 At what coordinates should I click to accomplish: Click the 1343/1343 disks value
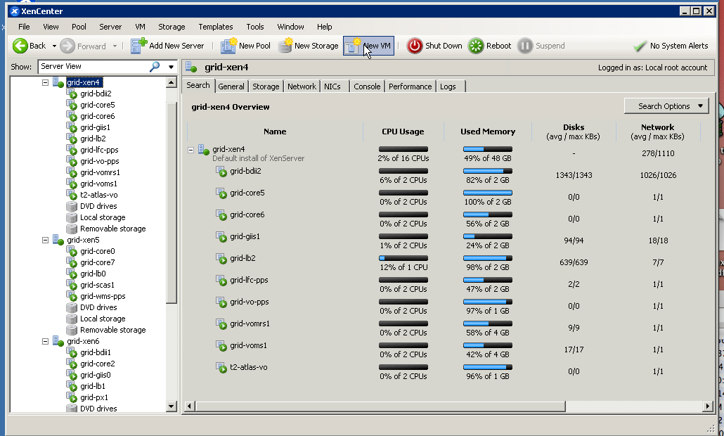coord(574,175)
